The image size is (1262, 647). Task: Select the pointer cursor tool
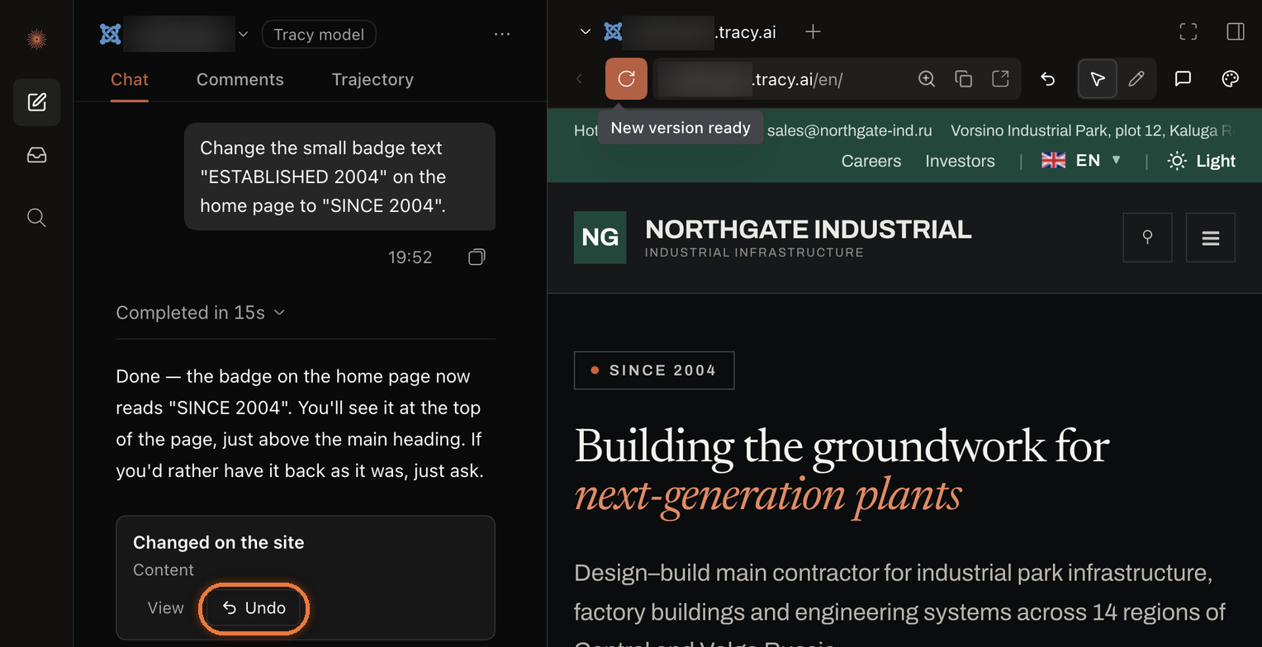[x=1098, y=79]
